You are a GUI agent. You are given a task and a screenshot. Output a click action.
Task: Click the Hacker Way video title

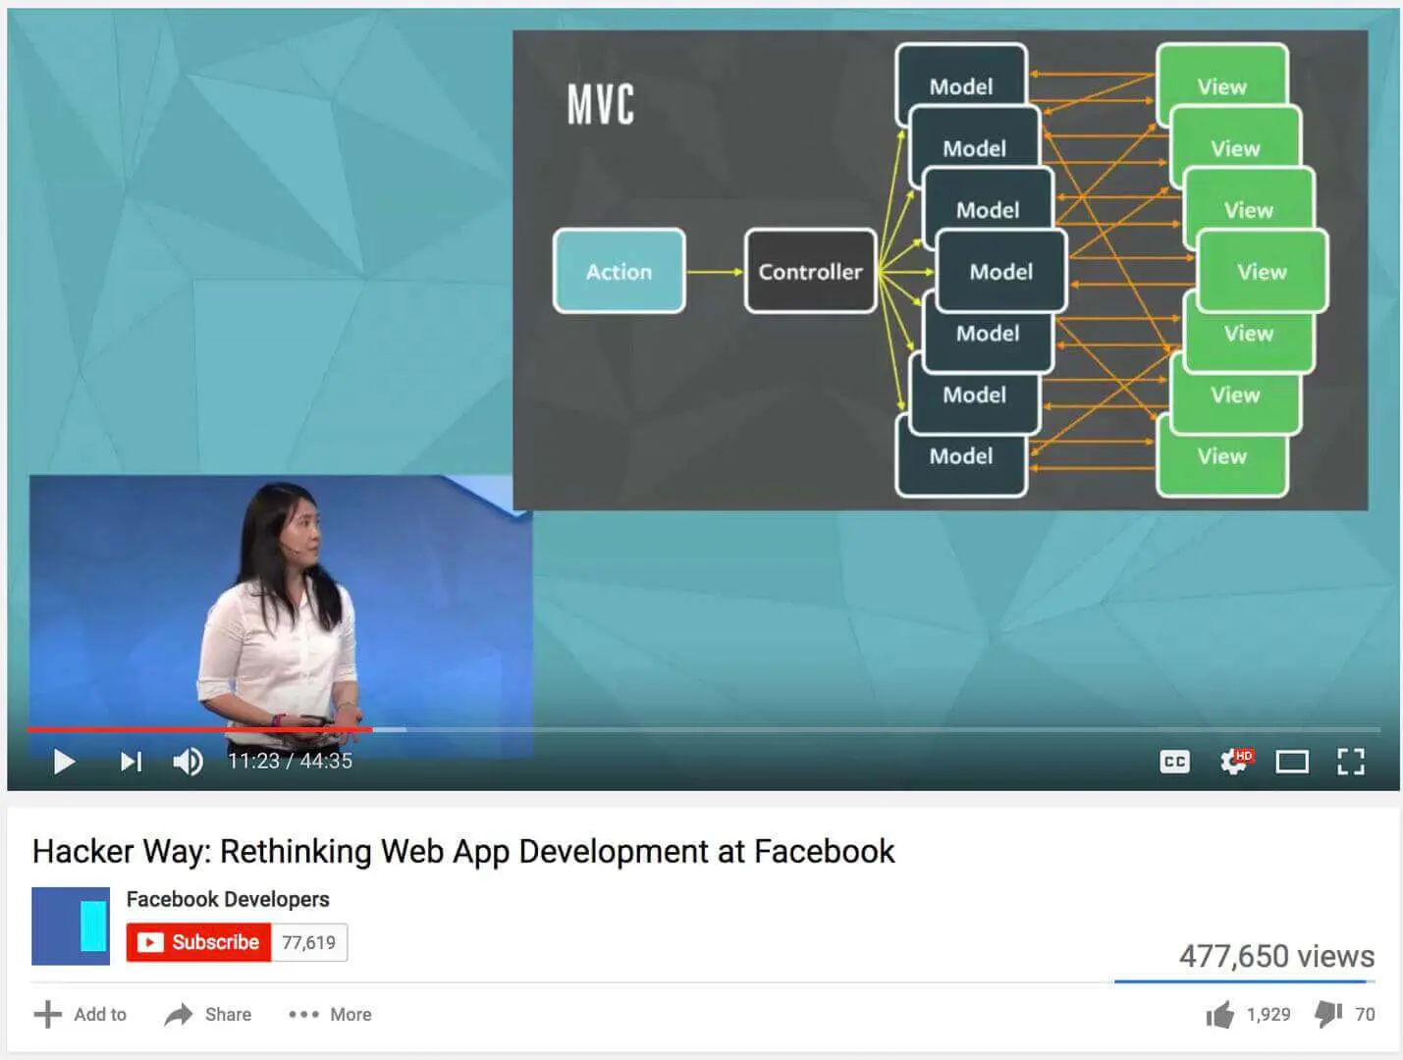pyautogui.click(x=463, y=851)
